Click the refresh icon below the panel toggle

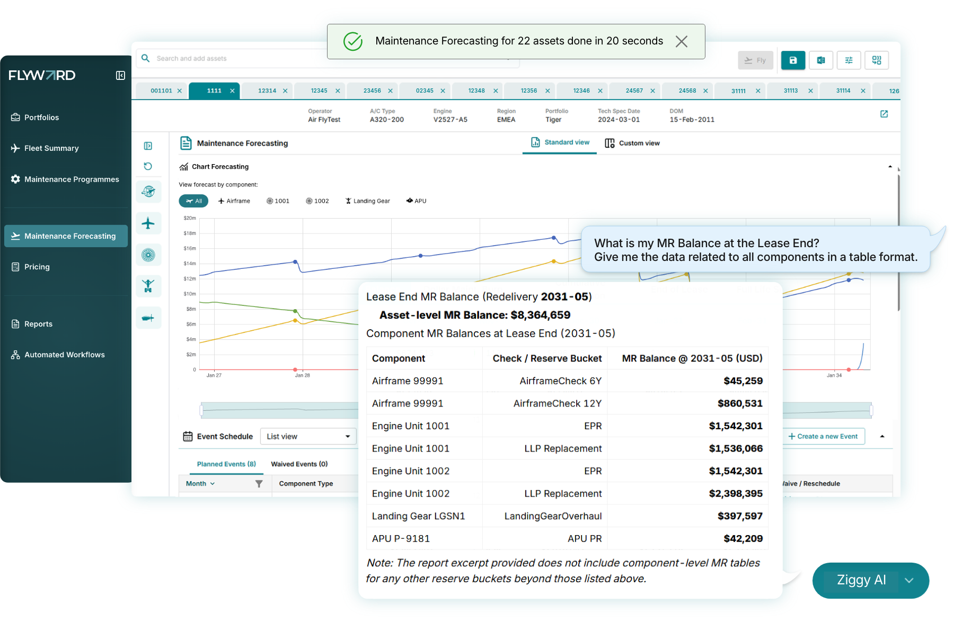point(148,166)
